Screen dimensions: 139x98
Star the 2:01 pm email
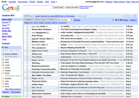30,36
